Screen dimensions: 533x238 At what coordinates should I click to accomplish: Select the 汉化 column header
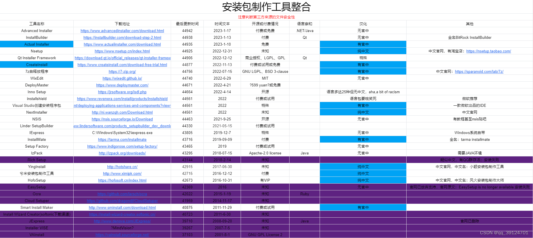tap(363, 24)
